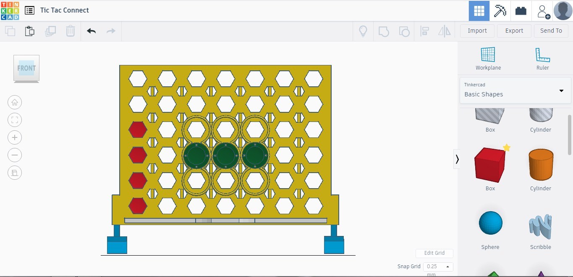Use the Mirror flip tool
Screen dimensions: 573x277
pos(445,31)
